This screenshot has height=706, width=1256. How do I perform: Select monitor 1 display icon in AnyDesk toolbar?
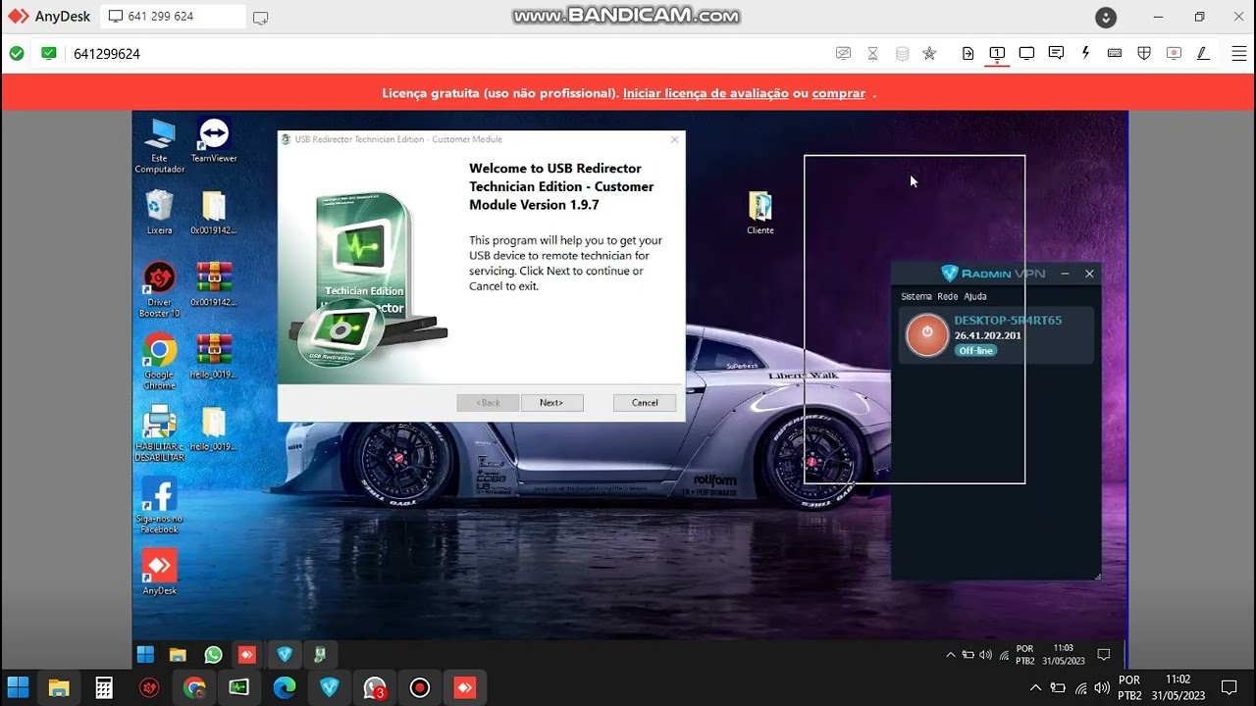coord(997,54)
